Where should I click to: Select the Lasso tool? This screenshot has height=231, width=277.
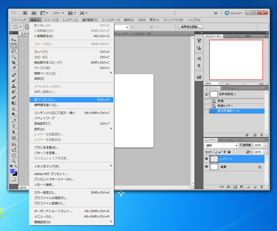(x=14, y=51)
